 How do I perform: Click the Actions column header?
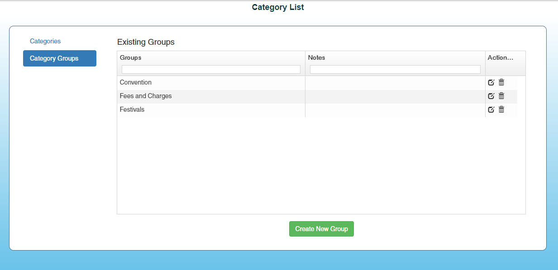point(501,57)
